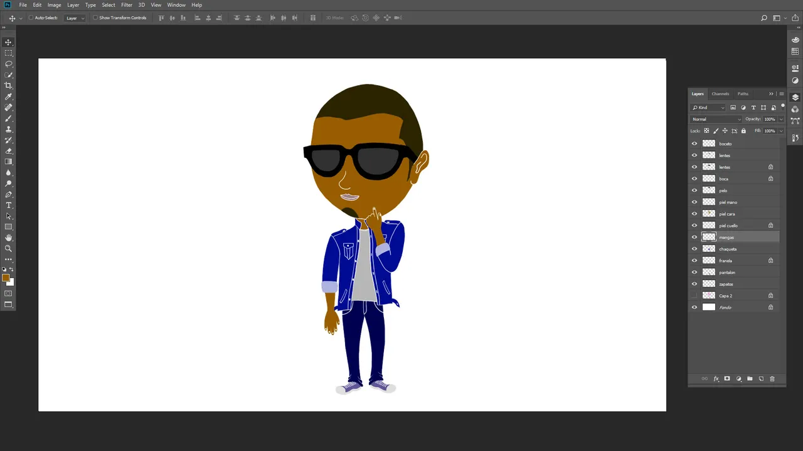The height and width of the screenshot is (451, 803).
Task: Open the Kind filter dropdown
Action: [708, 108]
